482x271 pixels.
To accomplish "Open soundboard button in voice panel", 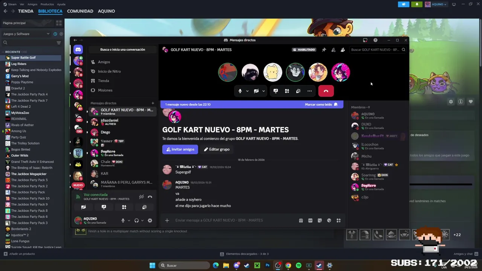I will [144, 207].
